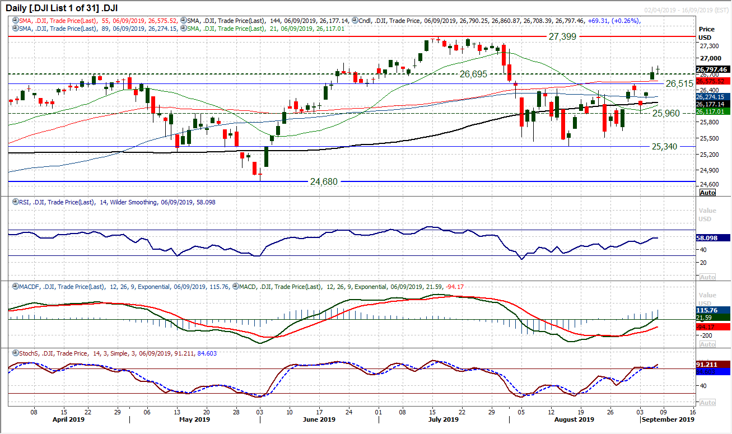Click the date range 02/04/2019 - 16/09/2019 label
The height and width of the screenshot is (434, 732).
tap(685, 11)
